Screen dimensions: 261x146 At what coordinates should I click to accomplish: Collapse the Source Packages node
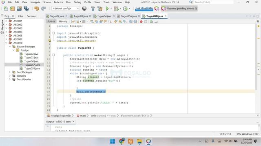[x=10, y=47]
